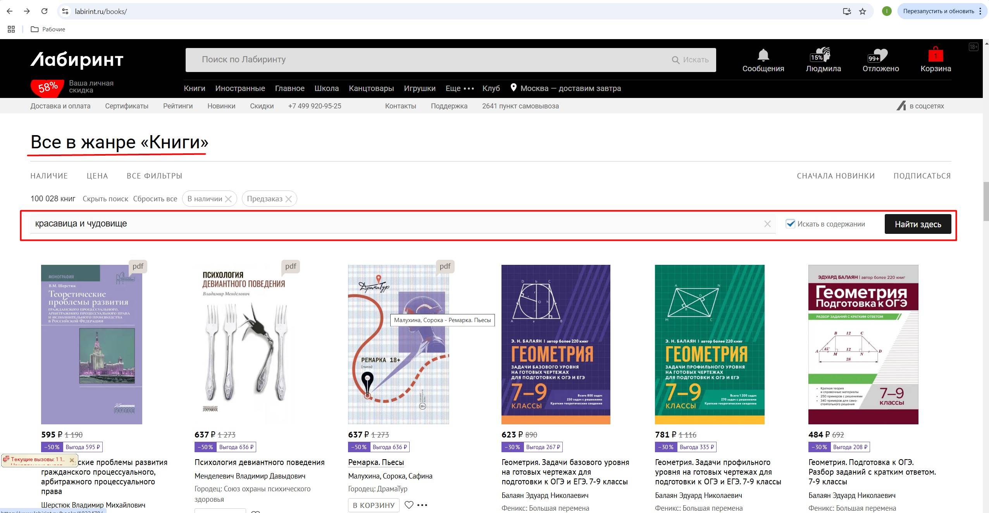Toggle Искать в содержании checkbox
The height and width of the screenshot is (513, 989).
coord(790,224)
